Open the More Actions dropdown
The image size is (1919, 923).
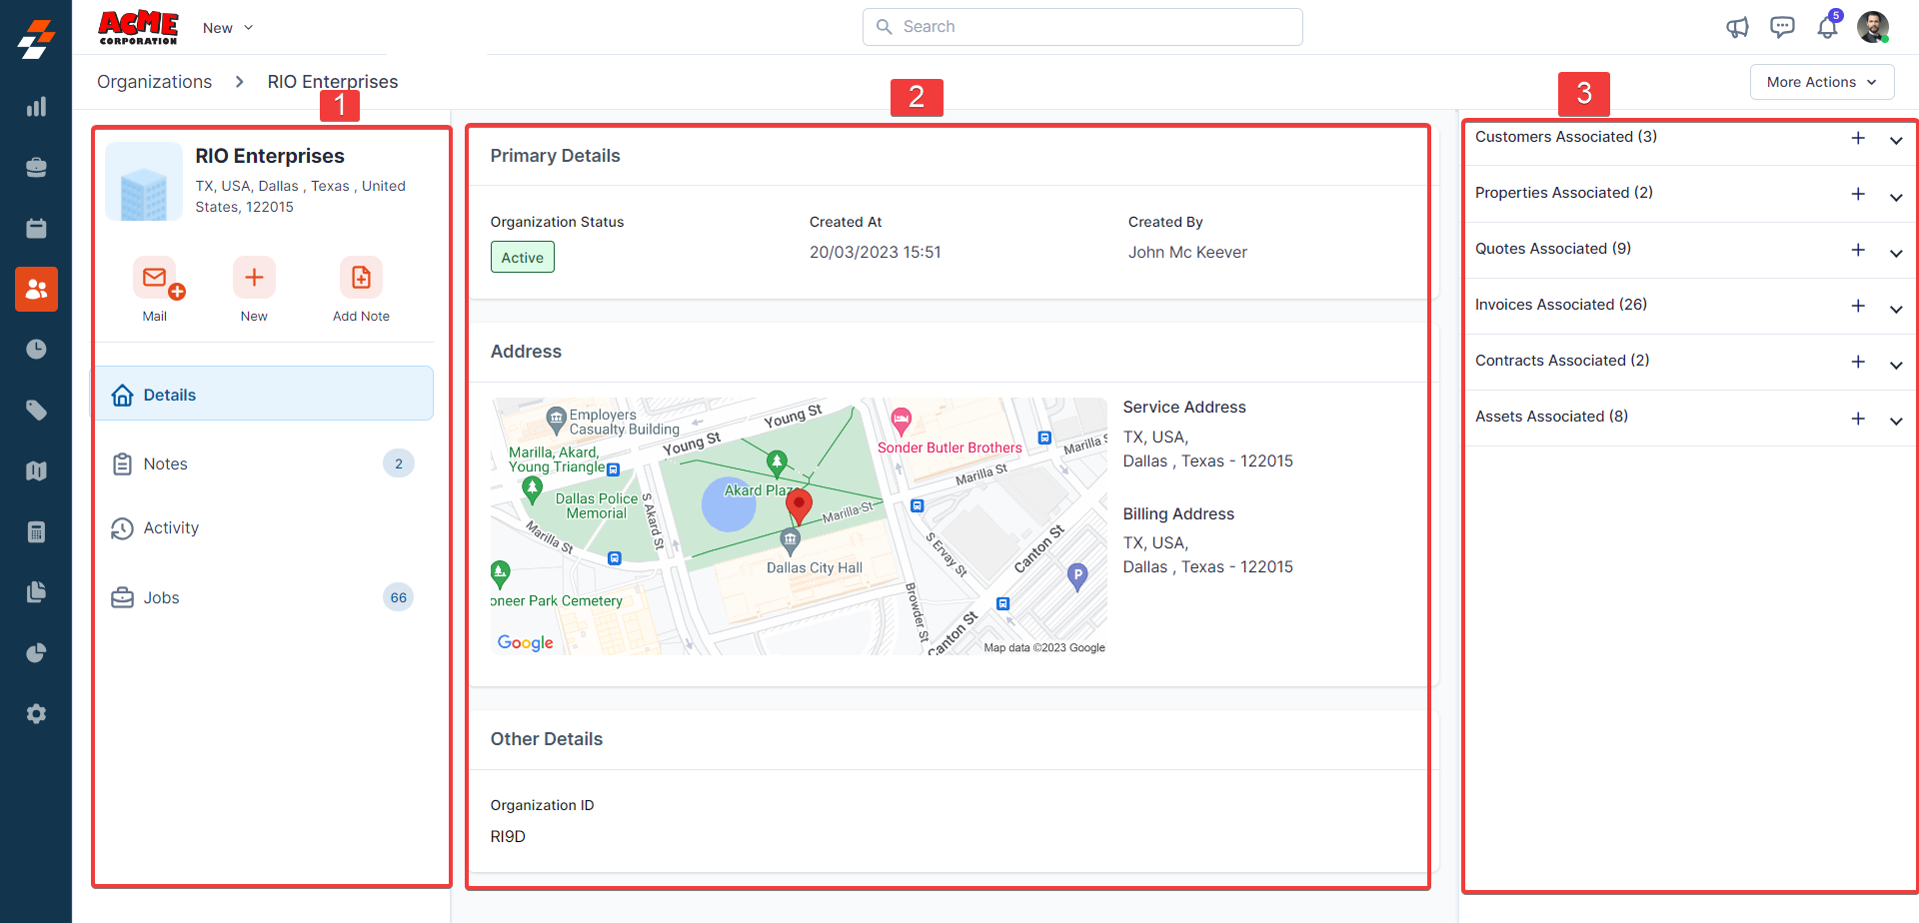coord(1821,82)
